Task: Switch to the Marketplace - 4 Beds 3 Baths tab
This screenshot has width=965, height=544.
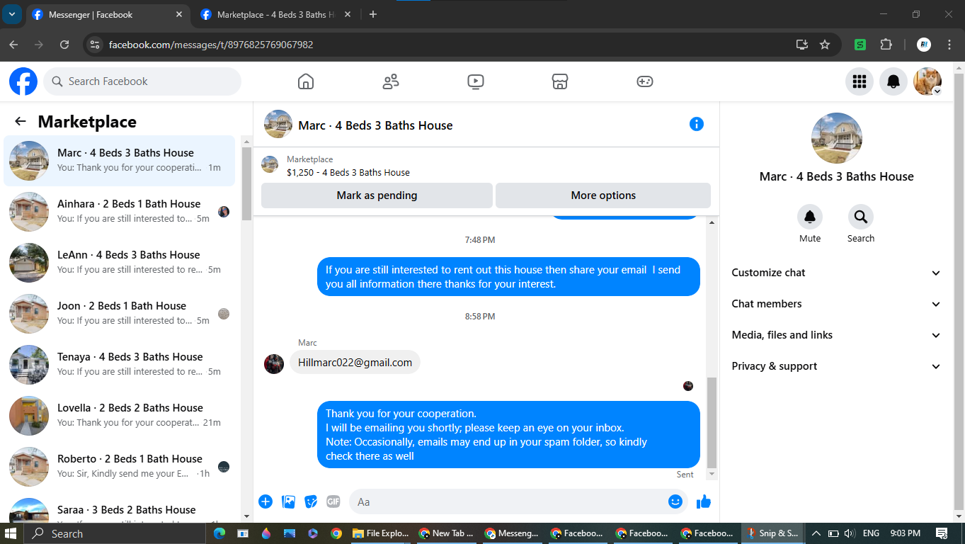Action: 276,14
